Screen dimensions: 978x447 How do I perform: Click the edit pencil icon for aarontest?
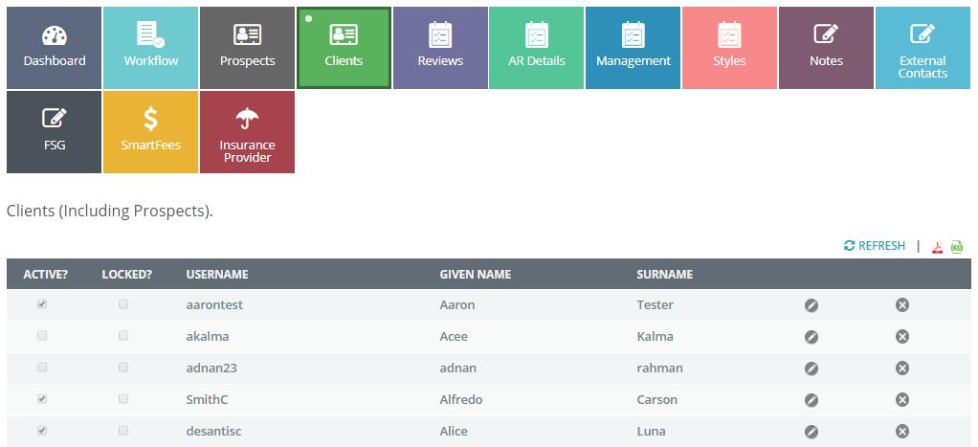[x=811, y=305]
